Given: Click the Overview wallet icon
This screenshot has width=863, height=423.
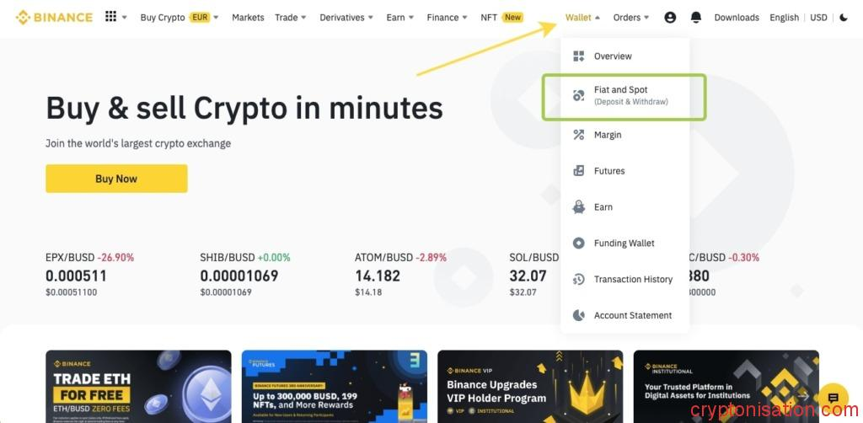Looking at the screenshot, I should tap(578, 56).
